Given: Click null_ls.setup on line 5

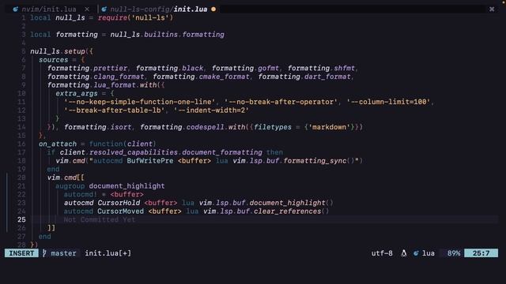Looking at the screenshot, I should 58,51.
